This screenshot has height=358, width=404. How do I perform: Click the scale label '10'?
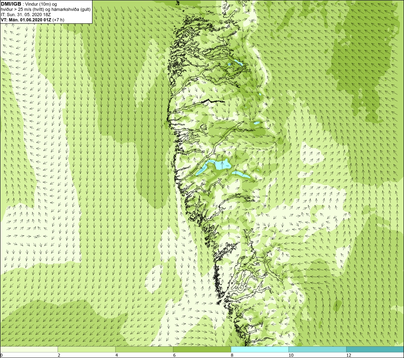tap(291, 356)
